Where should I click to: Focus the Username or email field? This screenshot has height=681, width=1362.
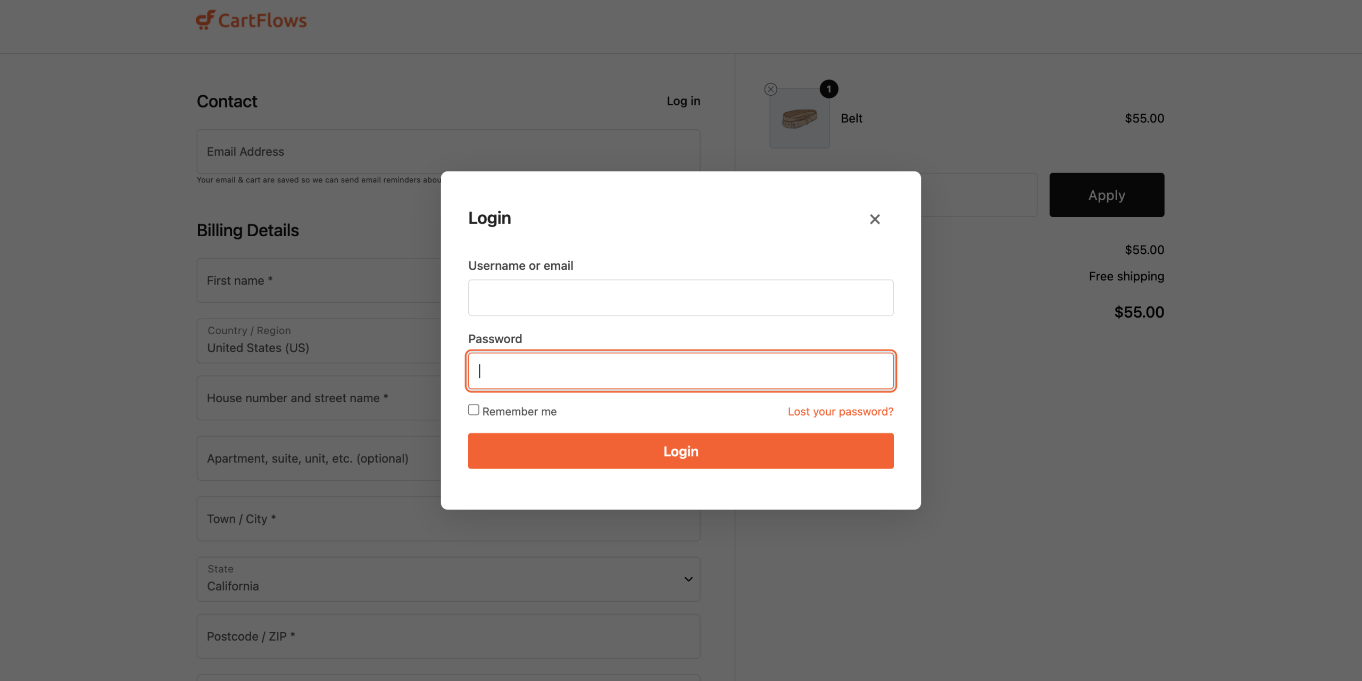pyautogui.click(x=681, y=297)
